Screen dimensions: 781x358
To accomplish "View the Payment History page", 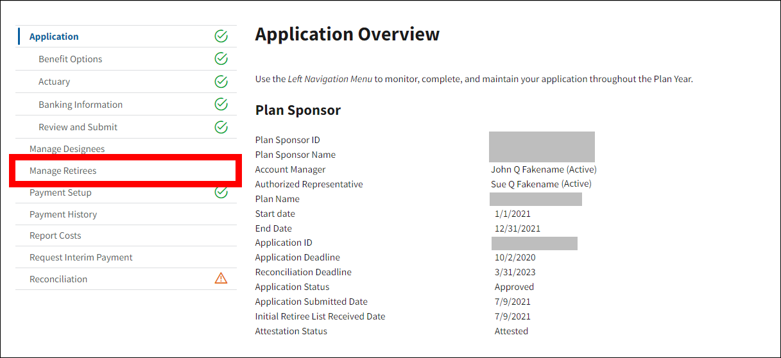I will pos(63,214).
